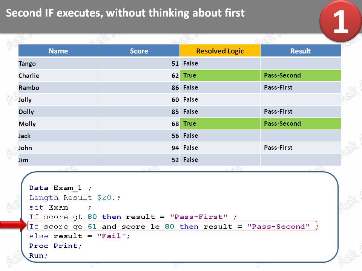
Task: Click the green 'True' cell in Molly's row
Action: tap(220, 123)
